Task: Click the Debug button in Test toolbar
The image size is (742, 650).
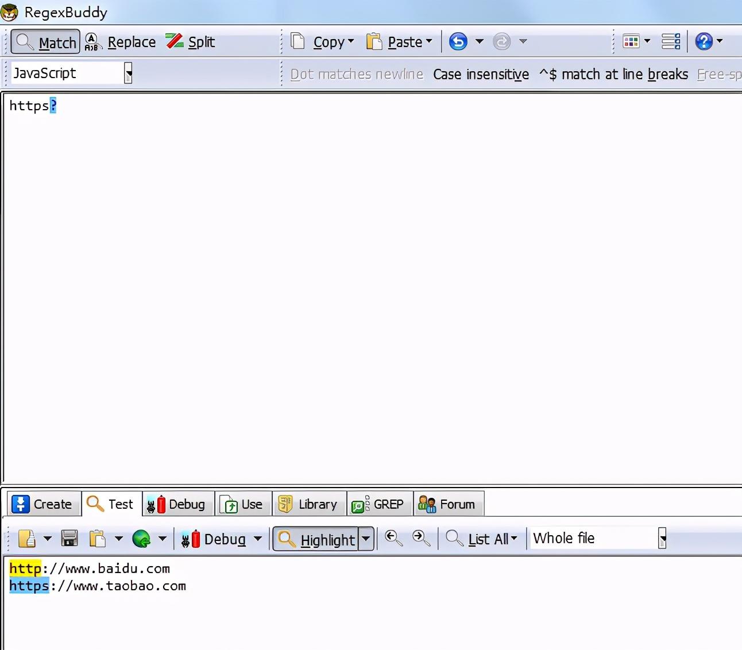Action: [x=214, y=539]
